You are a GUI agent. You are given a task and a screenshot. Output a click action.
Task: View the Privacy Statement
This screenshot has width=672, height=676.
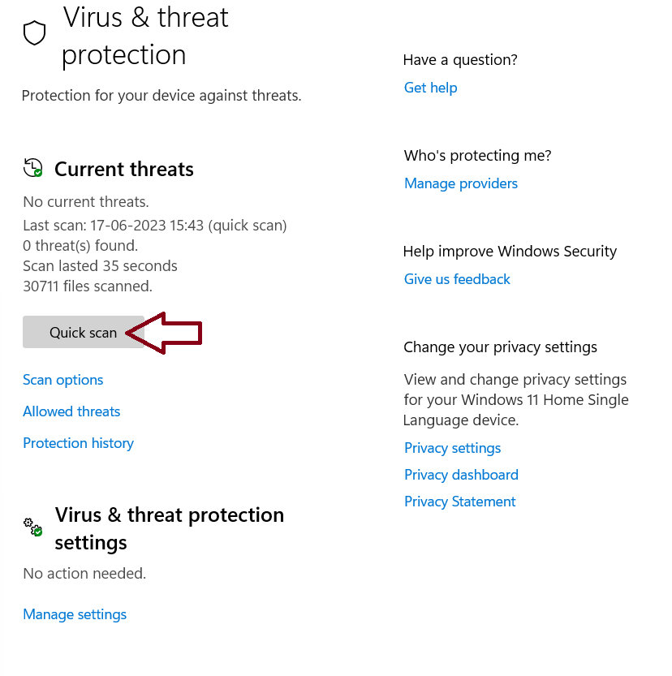click(459, 501)
